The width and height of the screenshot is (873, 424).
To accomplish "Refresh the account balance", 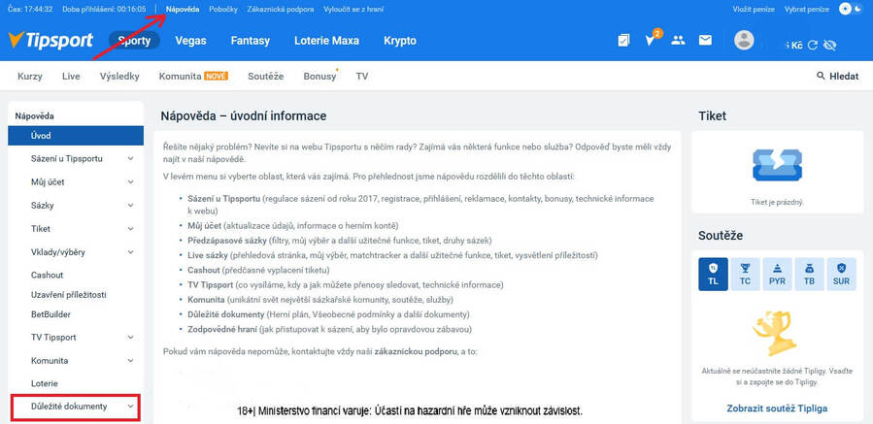I will (813, 46).
